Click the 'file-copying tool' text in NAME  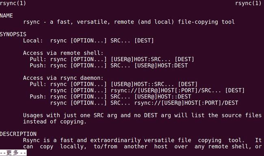[206, 22]
